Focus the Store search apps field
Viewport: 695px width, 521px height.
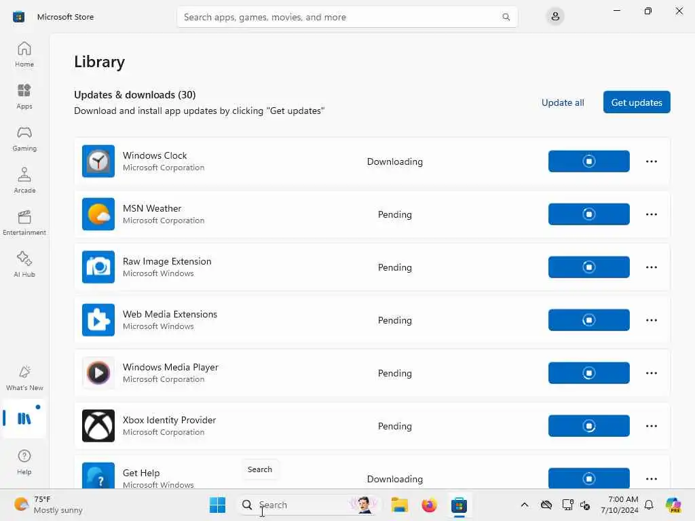(347, 17)
